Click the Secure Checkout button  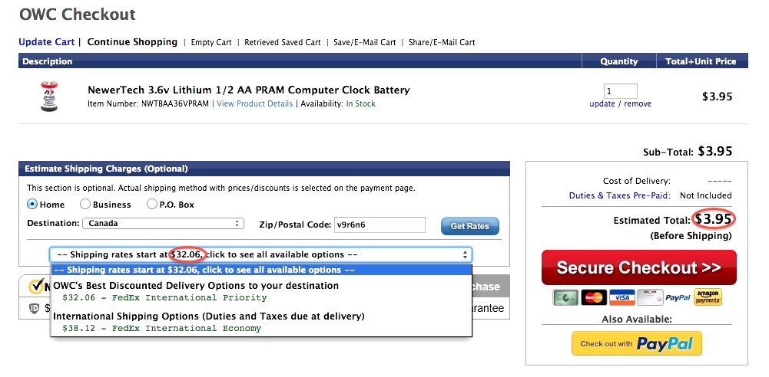[x=639, y=267]
